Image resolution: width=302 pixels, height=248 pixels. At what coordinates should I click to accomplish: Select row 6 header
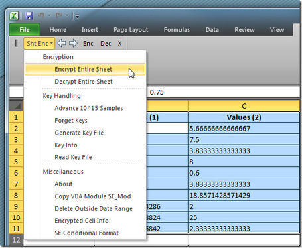pyautogui.click(x=16, y=173)
